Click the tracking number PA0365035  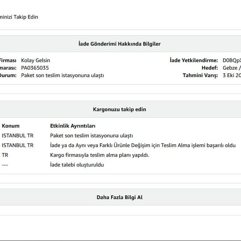coord(35,68)
